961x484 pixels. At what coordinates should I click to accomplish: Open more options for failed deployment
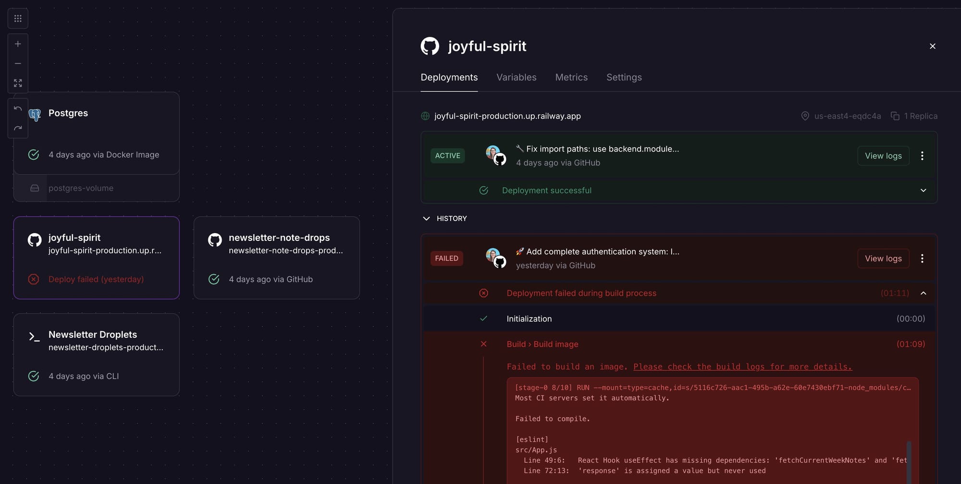(x=922, y=259)
